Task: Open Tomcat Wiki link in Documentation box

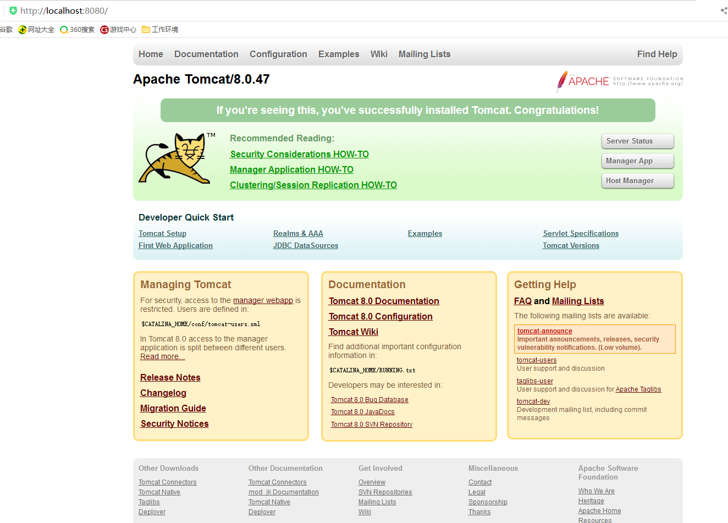Action: click(354, 332)
